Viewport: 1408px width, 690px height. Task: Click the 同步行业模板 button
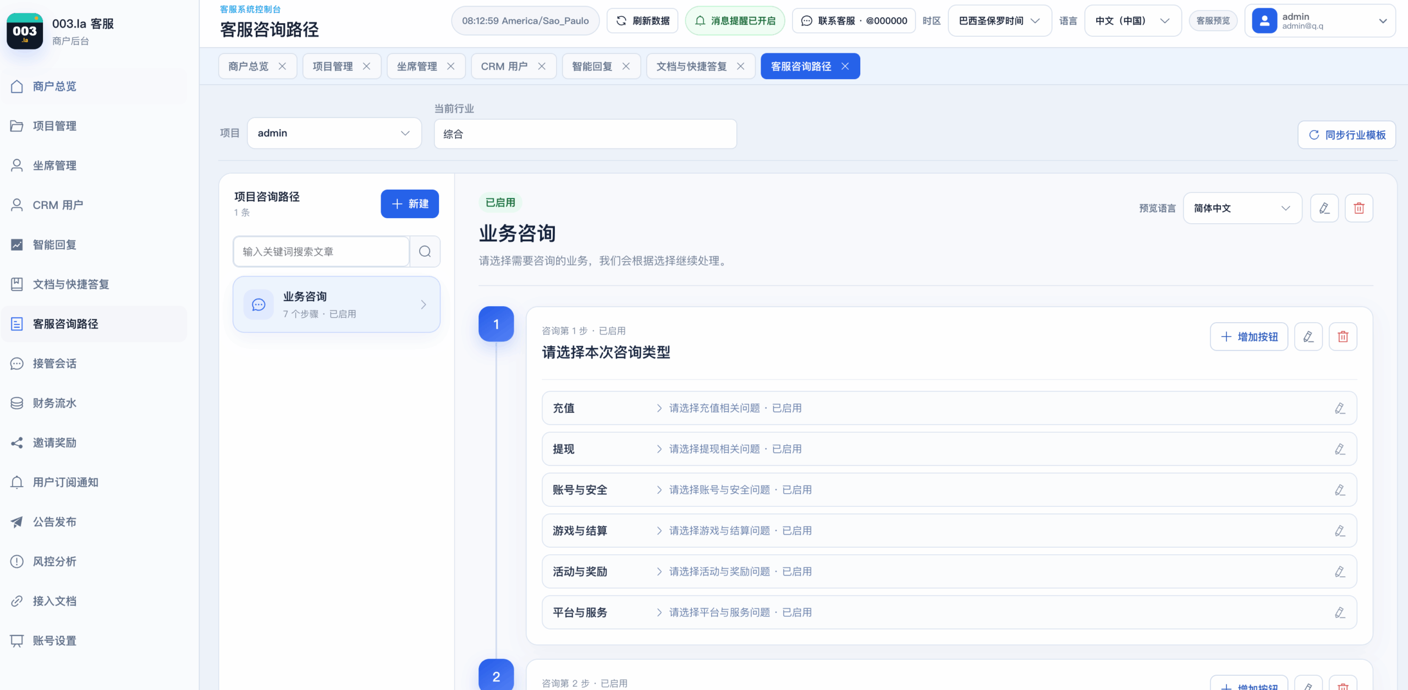click(1346, 135)
